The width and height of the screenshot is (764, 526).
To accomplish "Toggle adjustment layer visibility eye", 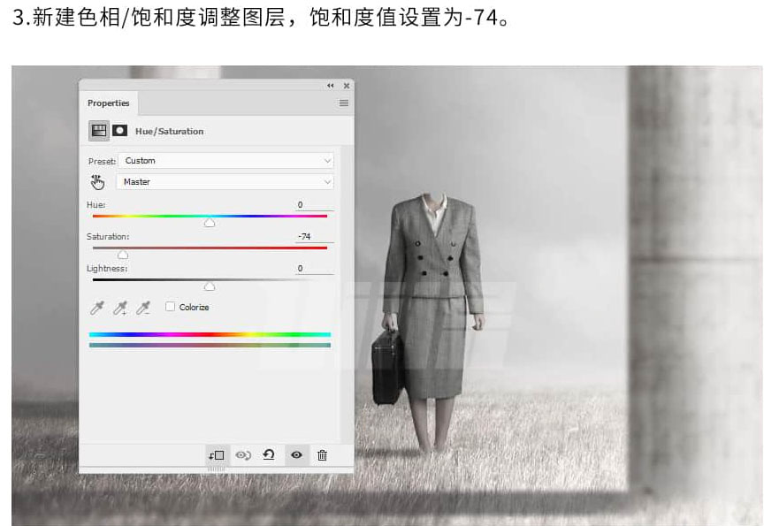I will pos(296,455).
